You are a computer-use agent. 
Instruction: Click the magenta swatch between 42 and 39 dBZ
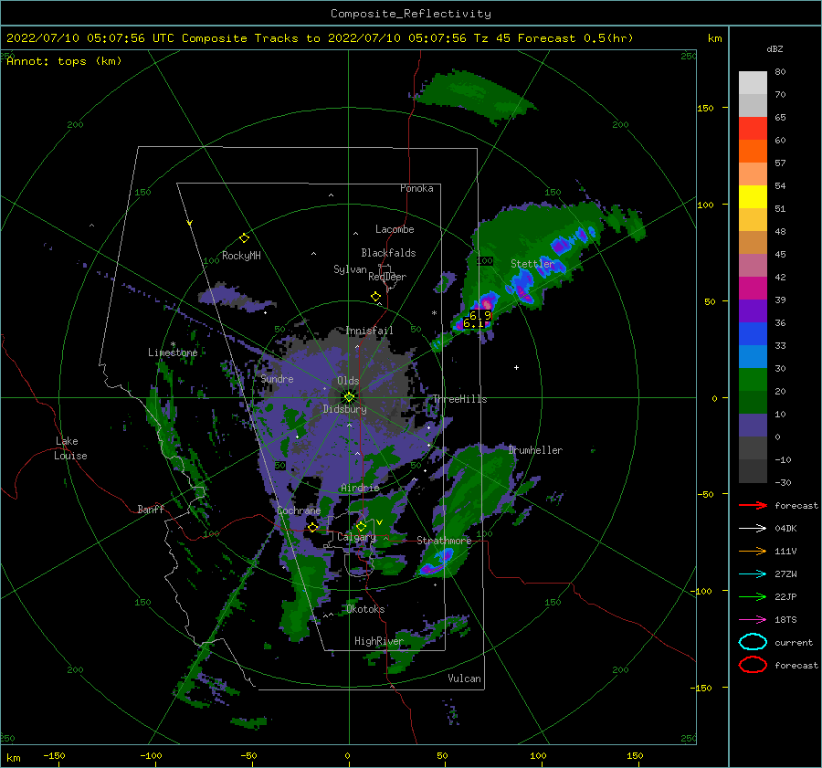pyautogui.click(x=753, y=289)
